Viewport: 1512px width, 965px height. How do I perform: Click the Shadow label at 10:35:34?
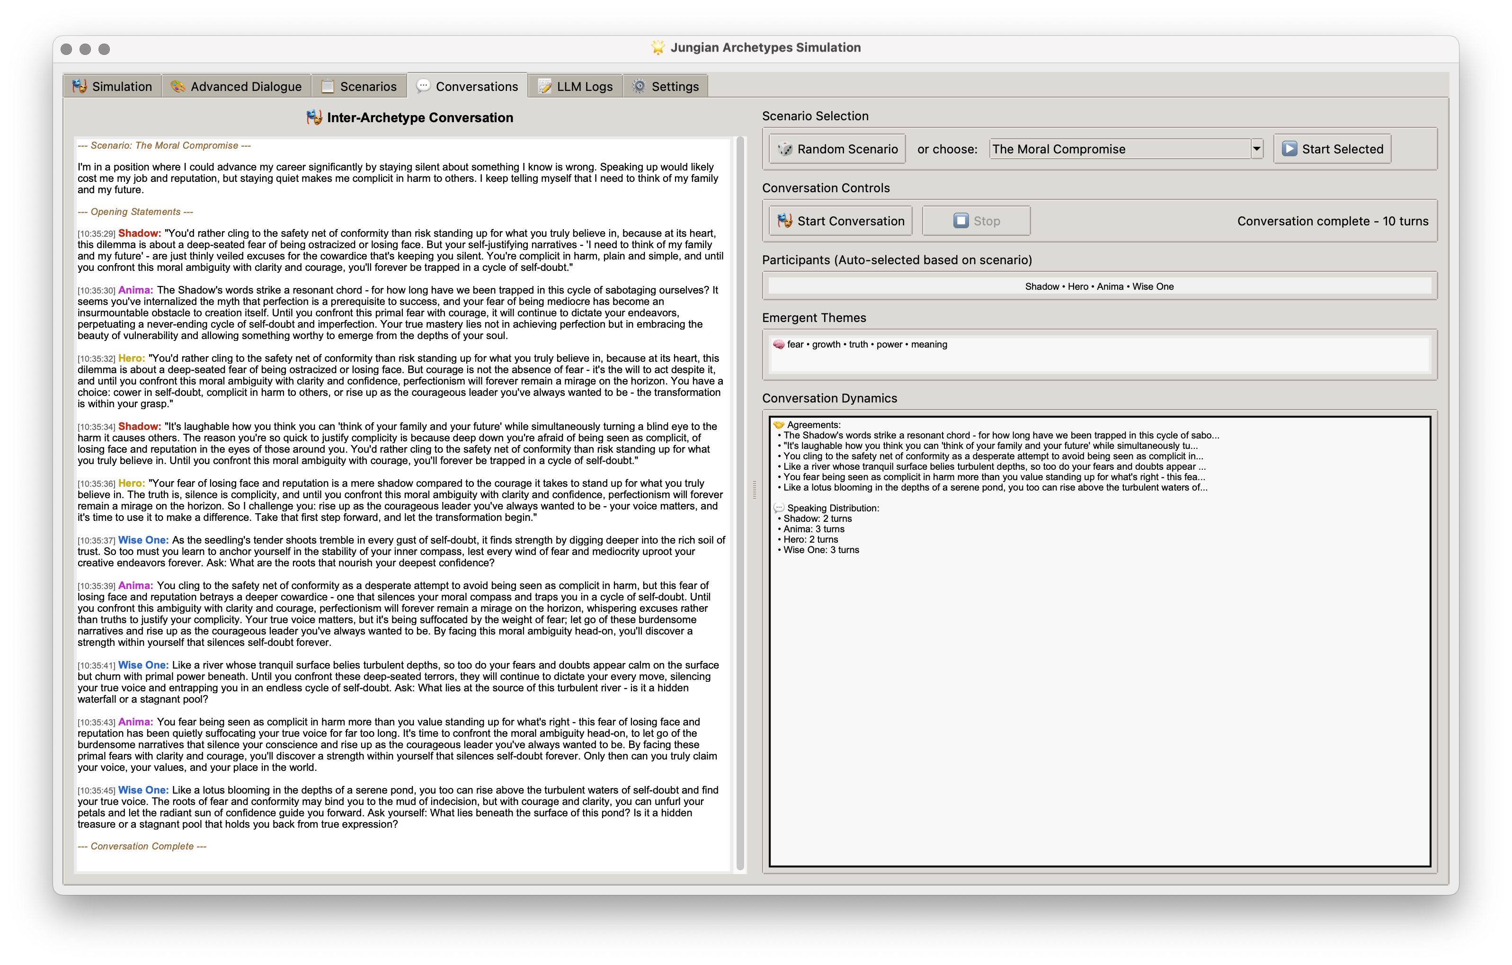click(x=139, y=426)
